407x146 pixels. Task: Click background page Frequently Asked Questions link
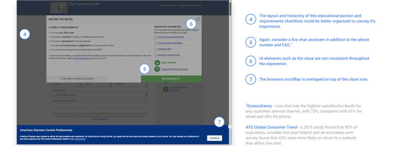(178, 89)
